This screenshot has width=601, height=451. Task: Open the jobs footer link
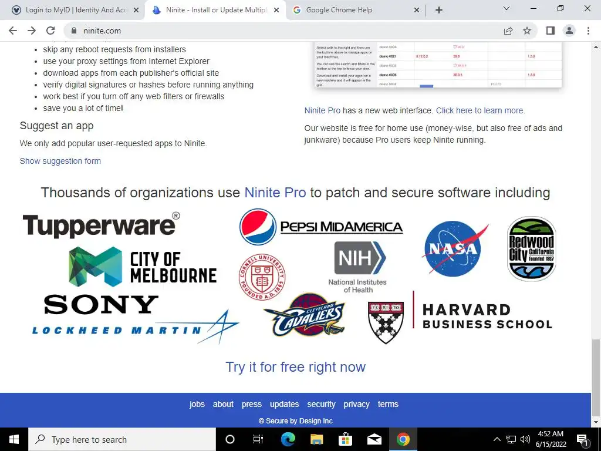coord(197,404)
